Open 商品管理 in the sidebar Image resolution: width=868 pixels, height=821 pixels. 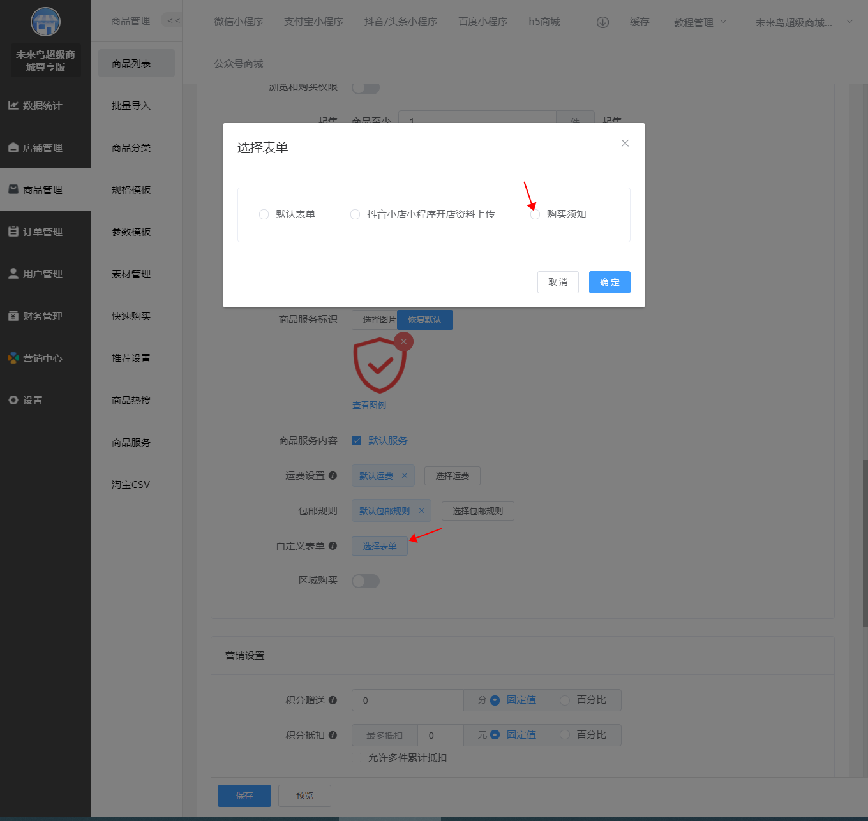click(45, 190)
